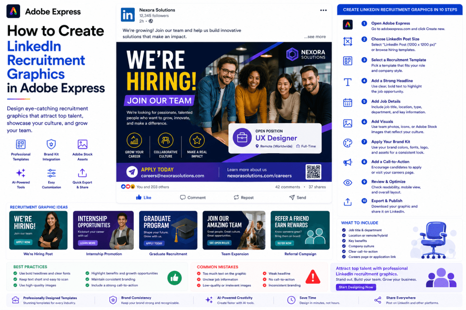The image size is (466, 310).
Task: Click the Like button on the post
Action: 143,197
